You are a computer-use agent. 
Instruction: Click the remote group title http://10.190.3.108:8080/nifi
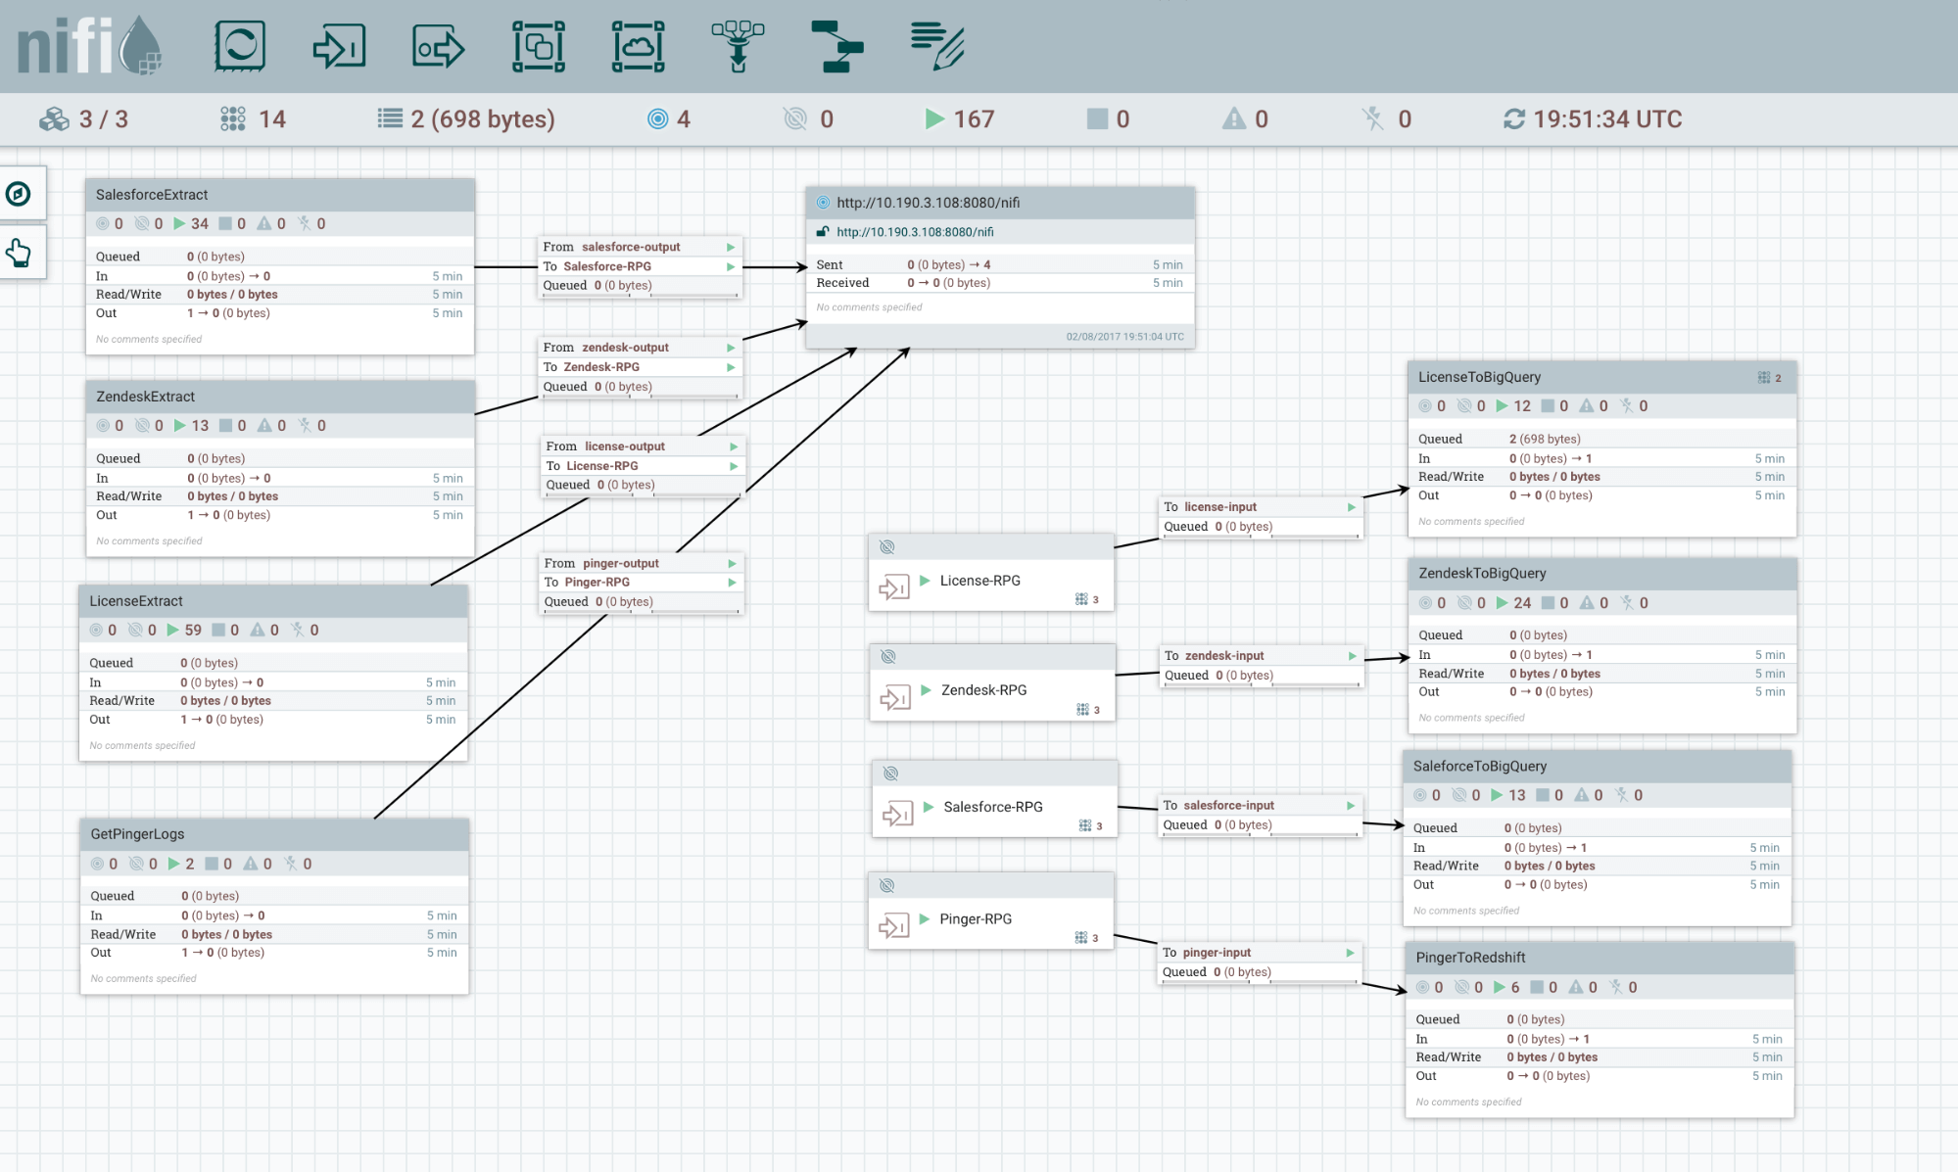tap(928, 203)
